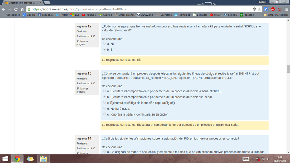Viewport: 290px width, 163px height.
Task: Show hidden system tray icons
Action: pos(253,159)
